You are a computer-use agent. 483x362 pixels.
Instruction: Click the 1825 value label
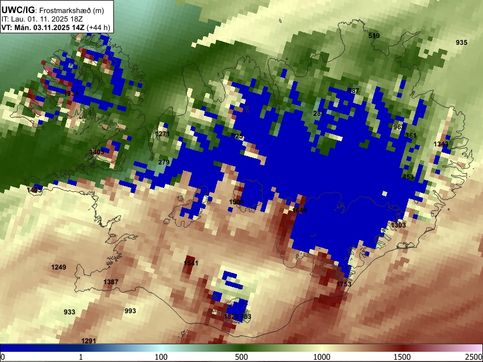pyautogui.click(x=231, y=316)
